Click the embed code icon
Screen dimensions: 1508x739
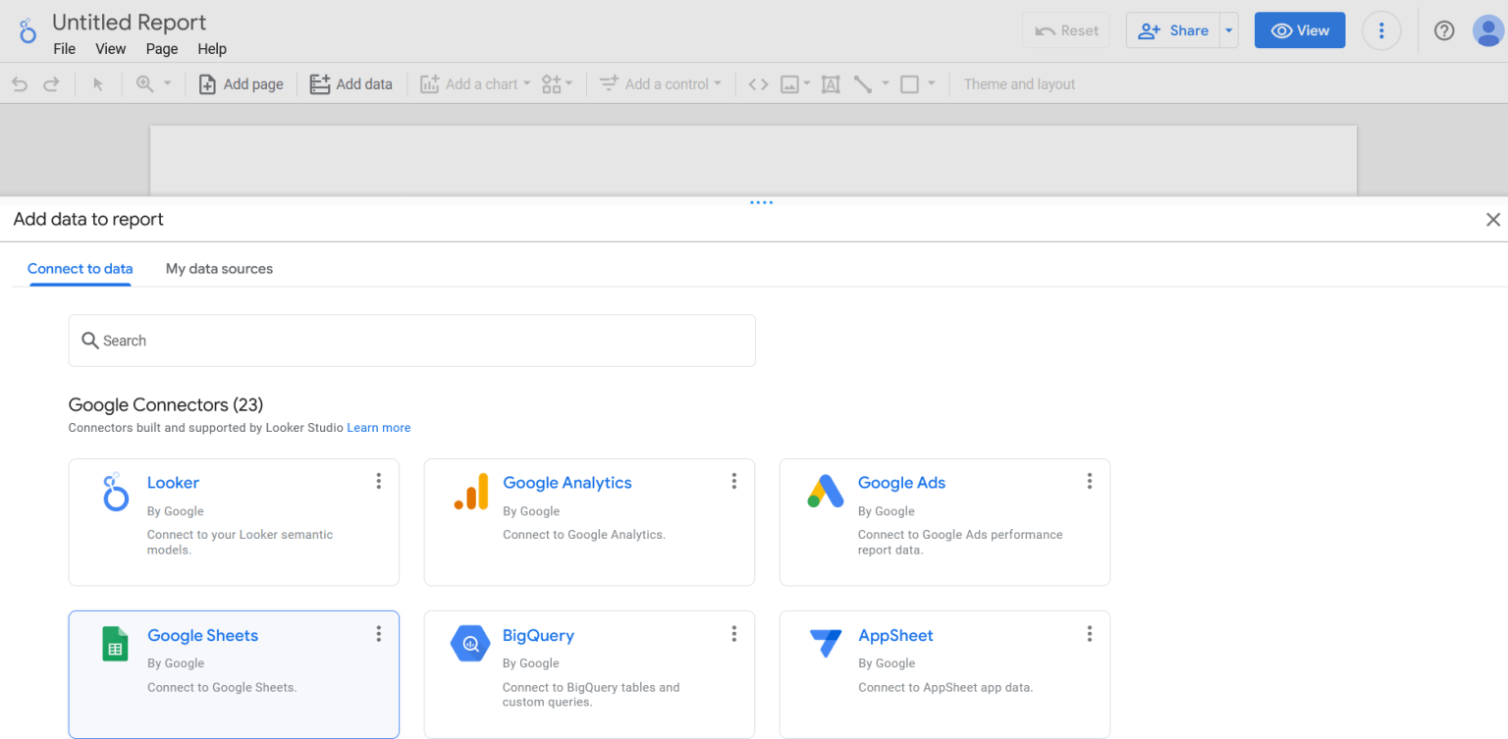(x=757, y=83)
